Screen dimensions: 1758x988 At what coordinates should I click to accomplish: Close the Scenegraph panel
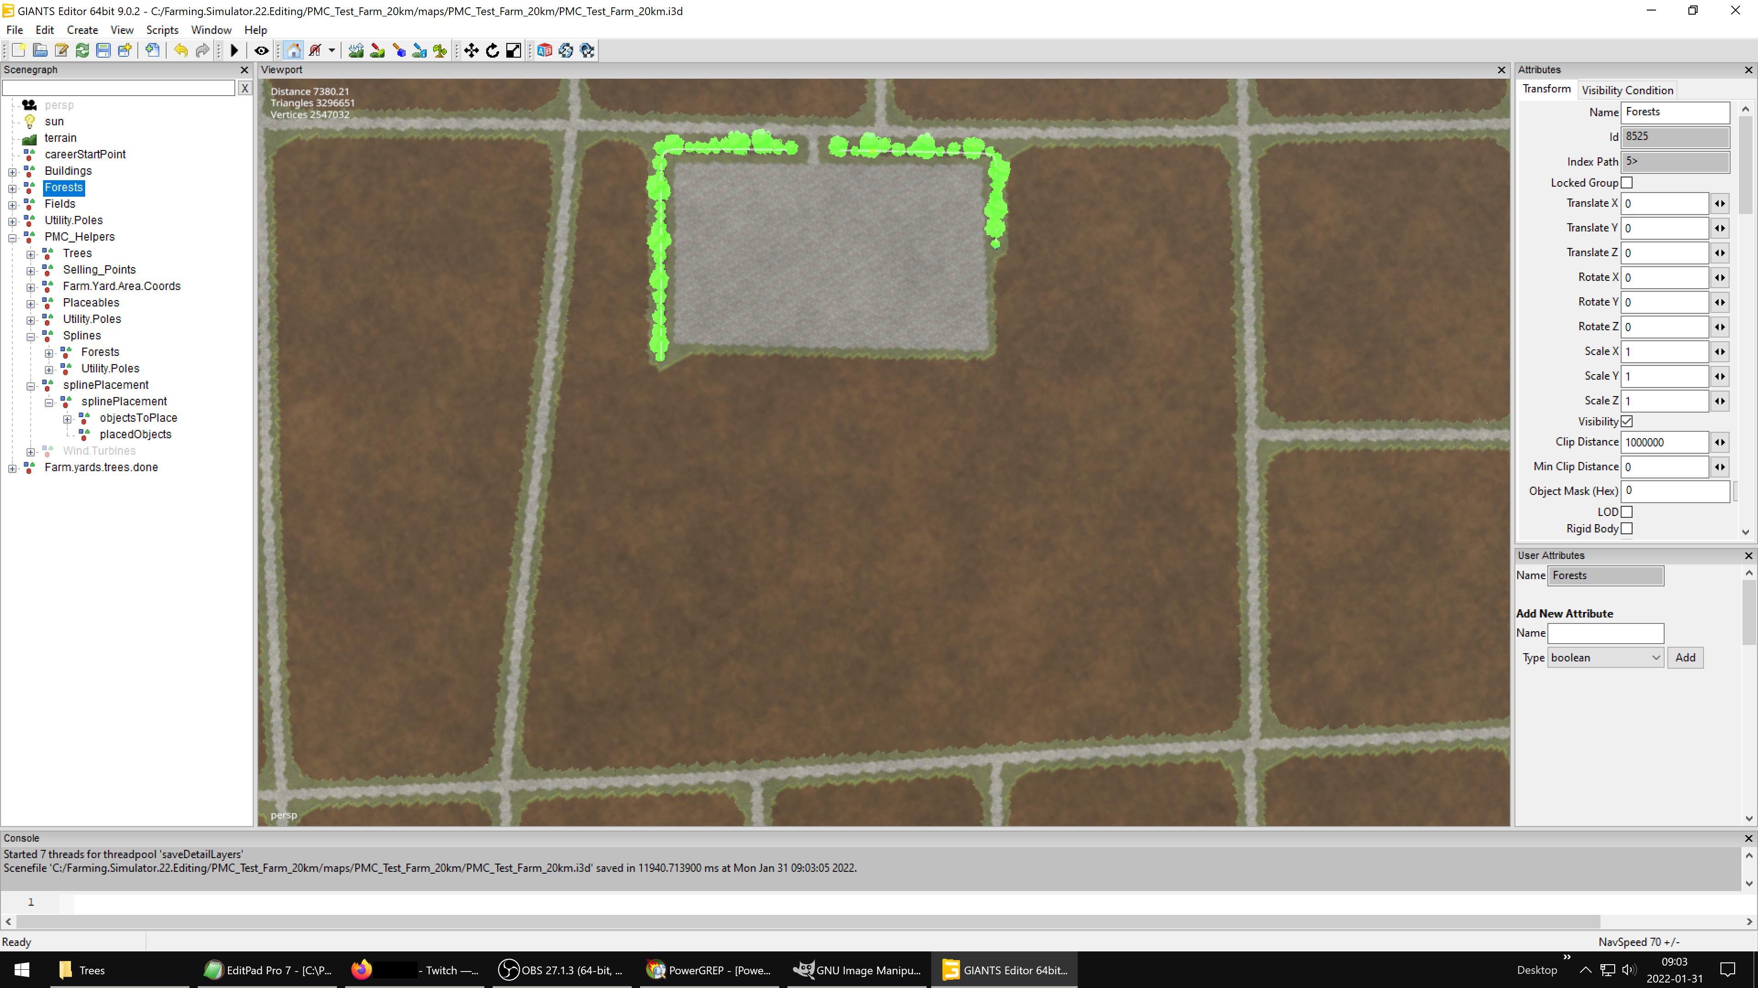pyautogui.click(x=244, y=70)
